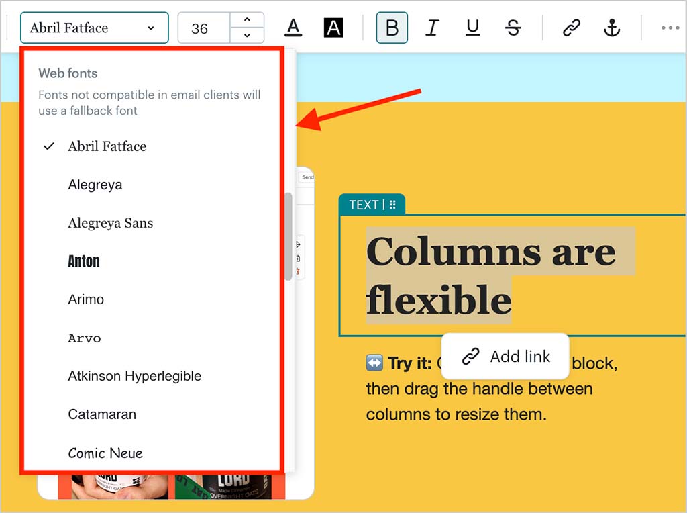This screenshot has width=687, height=513.
Task: Click the font size field showing 36
Action: coord(204,28)
